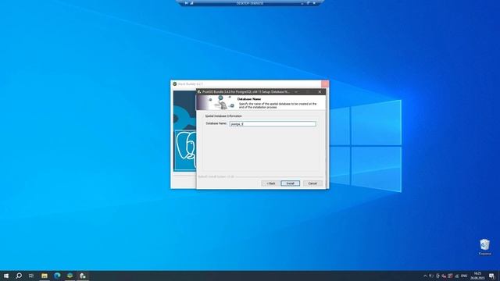This screenshot has width=500, height=281.
Task: Open File Explorer from the taskbar
Action: coord(45,276)
